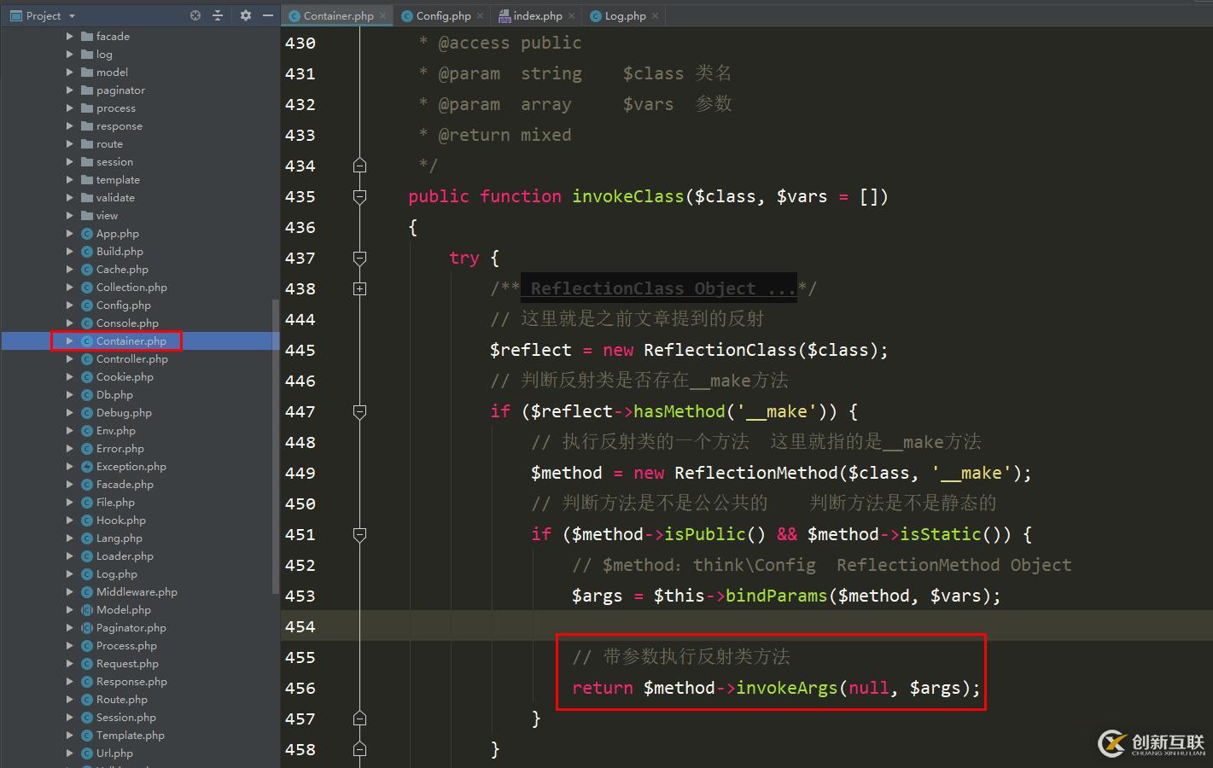Expand the collapsed doc comment at line 438

pos(359,289)
